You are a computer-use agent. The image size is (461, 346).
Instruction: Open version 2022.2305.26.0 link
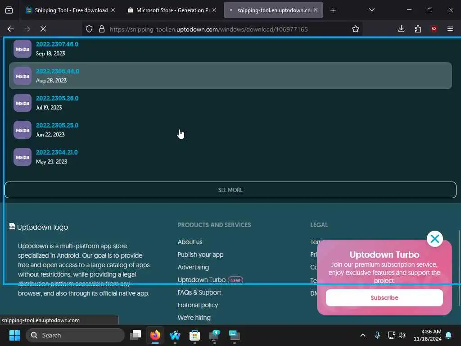point(57,98)
